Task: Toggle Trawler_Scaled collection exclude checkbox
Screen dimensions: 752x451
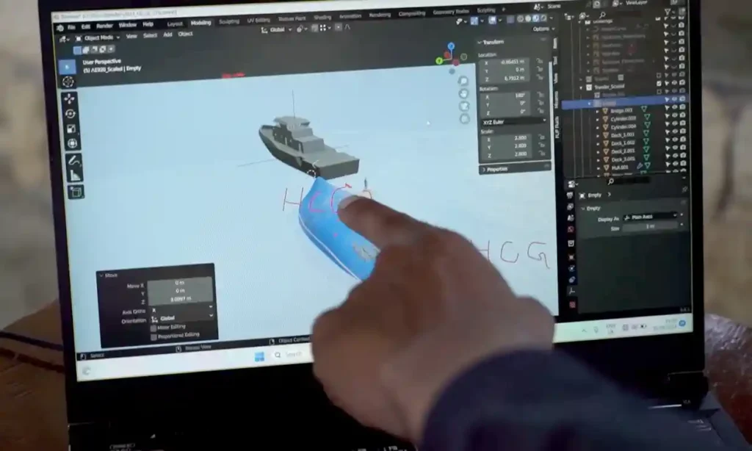Action: point(659,83)
